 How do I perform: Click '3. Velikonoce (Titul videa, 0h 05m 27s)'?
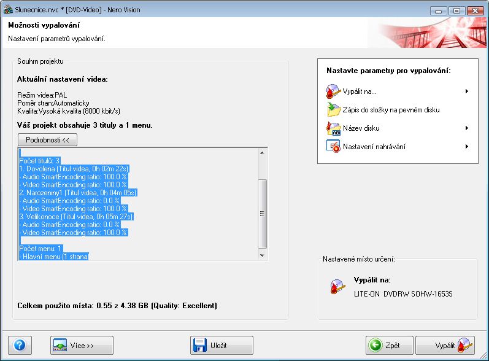pos(76,217)
